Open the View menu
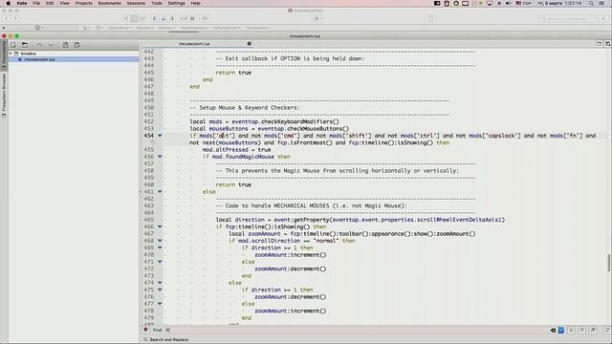This screenshot has width=612, height=344. (64, 3)
